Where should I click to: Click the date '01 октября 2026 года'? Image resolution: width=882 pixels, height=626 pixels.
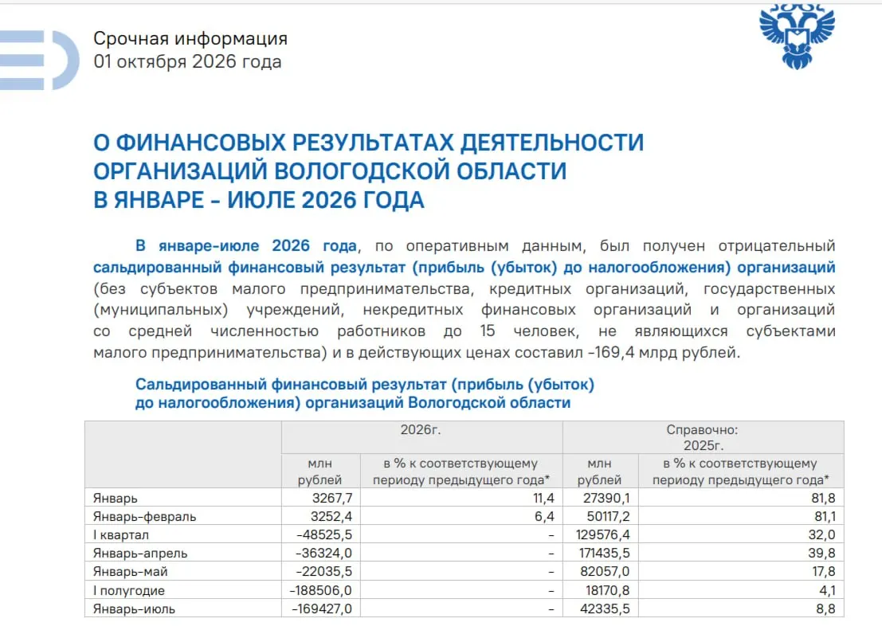pyautogui.click(x=187, y=62)
